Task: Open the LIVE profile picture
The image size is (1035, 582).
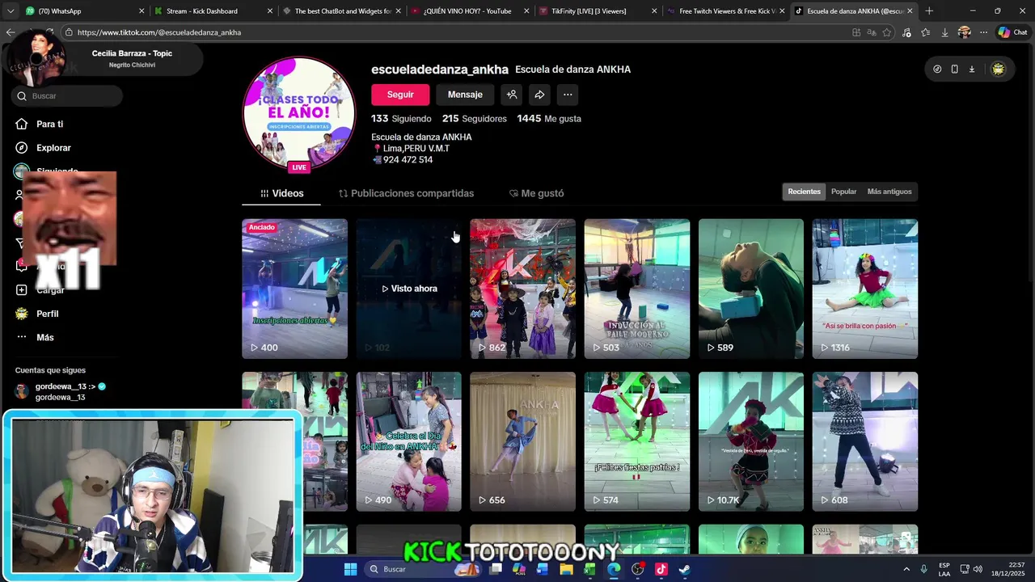Action: [299, 113]
